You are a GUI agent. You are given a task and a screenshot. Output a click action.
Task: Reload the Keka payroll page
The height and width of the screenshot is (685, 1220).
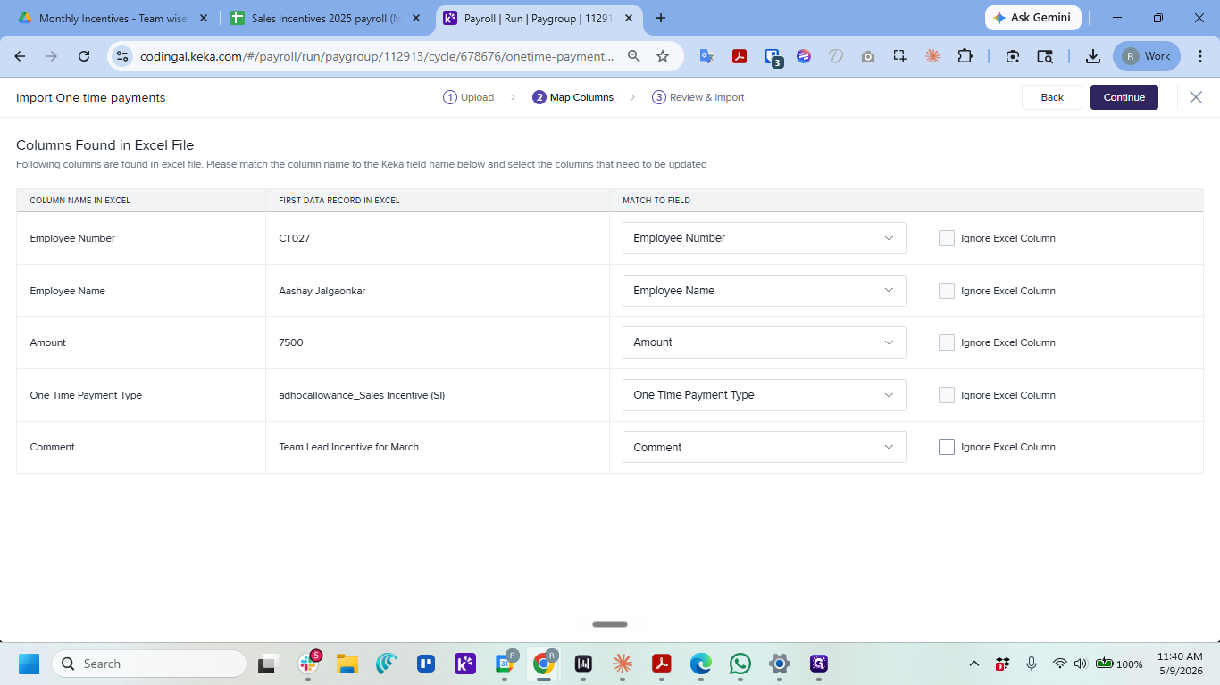pos(84,56)
